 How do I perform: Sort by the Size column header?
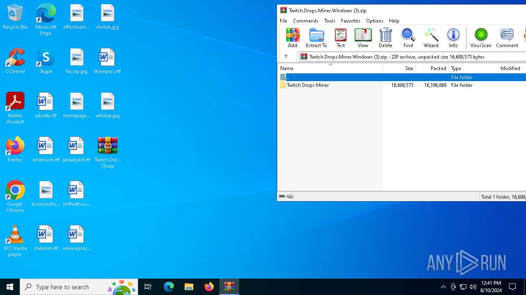399,68
